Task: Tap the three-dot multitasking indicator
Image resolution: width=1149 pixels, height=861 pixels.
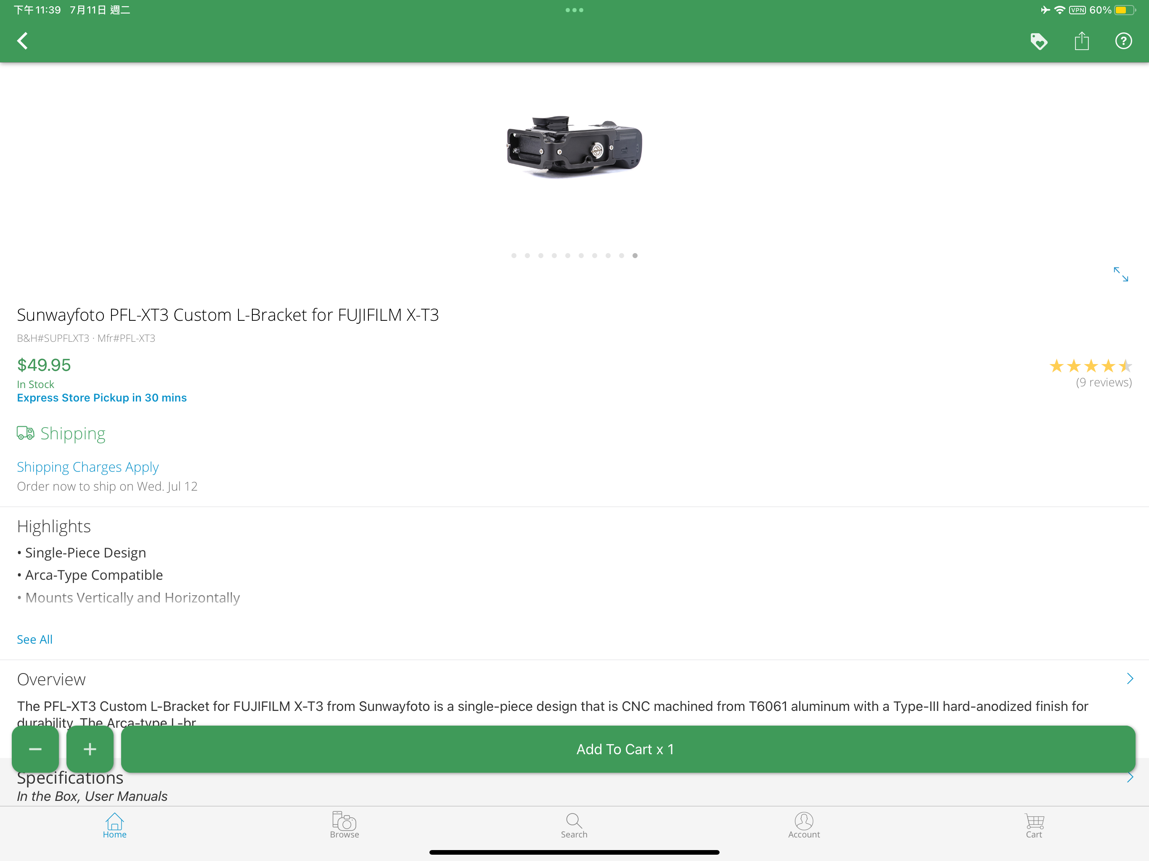Action: tap(574, 10)
